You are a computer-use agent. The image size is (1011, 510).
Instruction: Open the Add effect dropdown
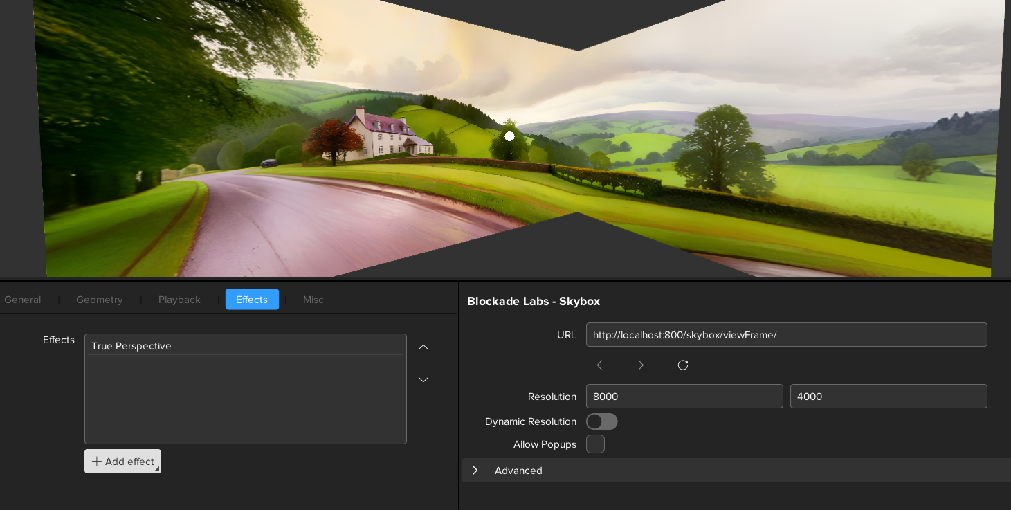pyautogui.click(x=122, y=462)
